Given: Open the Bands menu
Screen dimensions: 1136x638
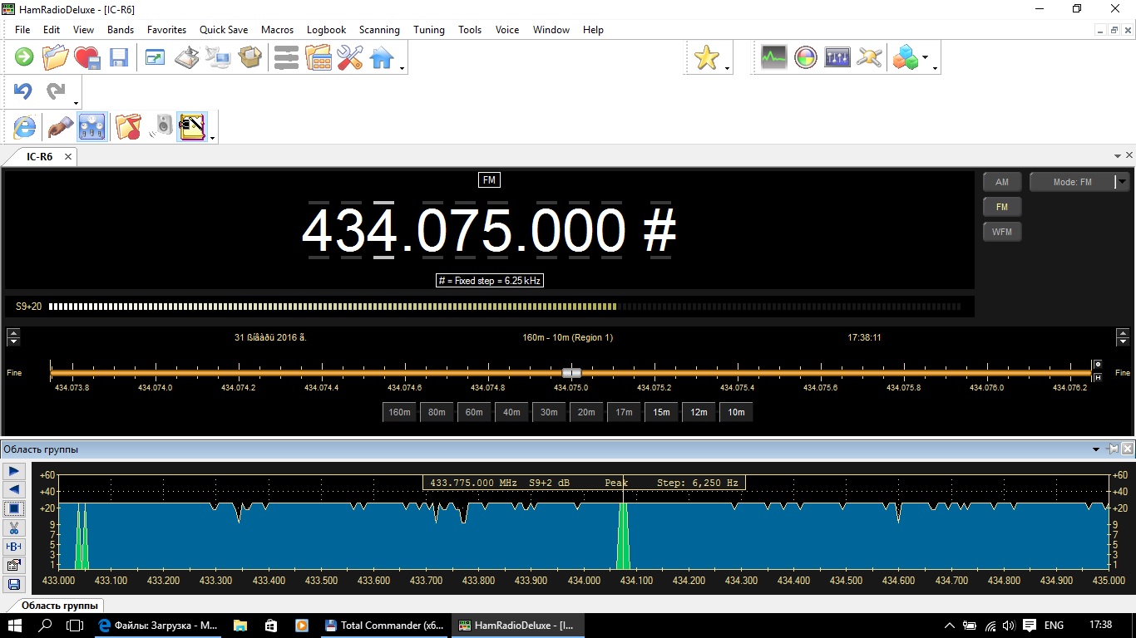Looking at the screenshot, I should (121, 29).
